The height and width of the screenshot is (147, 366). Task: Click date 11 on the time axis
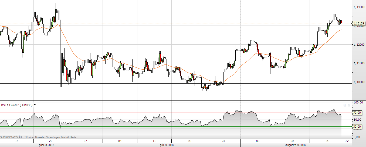point(154,141)
